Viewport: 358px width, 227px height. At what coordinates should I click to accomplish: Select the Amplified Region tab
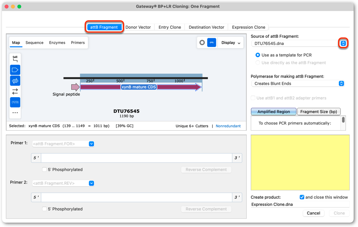pyautogui.click(x=274, y=112)
